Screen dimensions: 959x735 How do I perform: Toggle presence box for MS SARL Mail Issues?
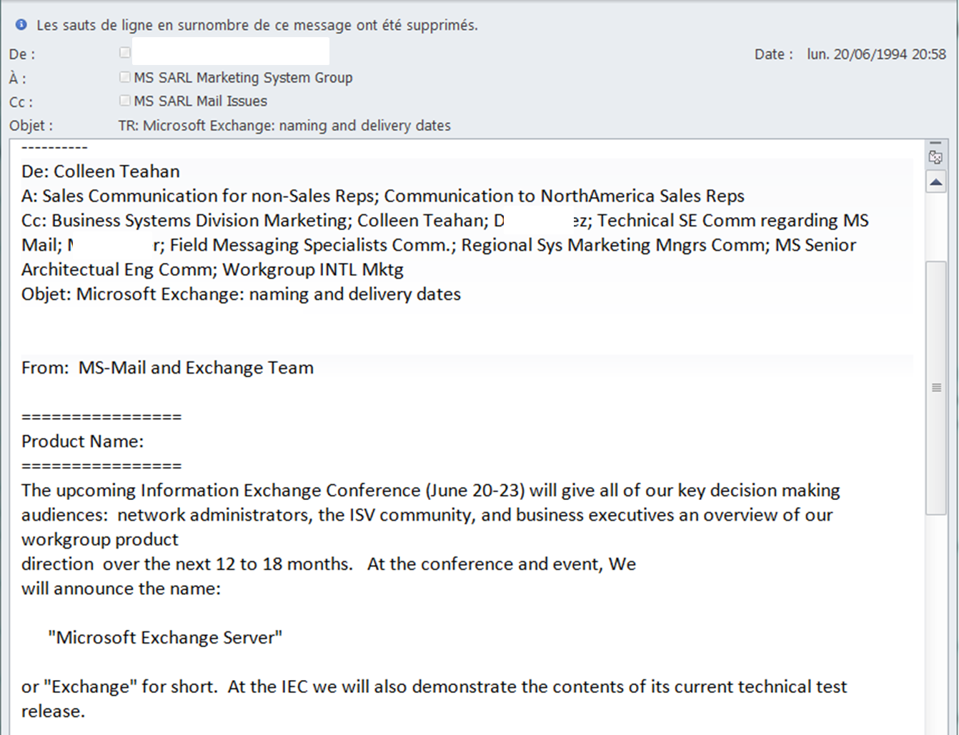point(125,101)
